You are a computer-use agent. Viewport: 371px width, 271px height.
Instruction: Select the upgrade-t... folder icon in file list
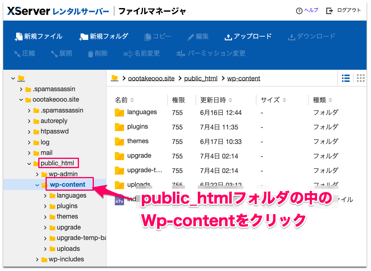coord(119,170)
